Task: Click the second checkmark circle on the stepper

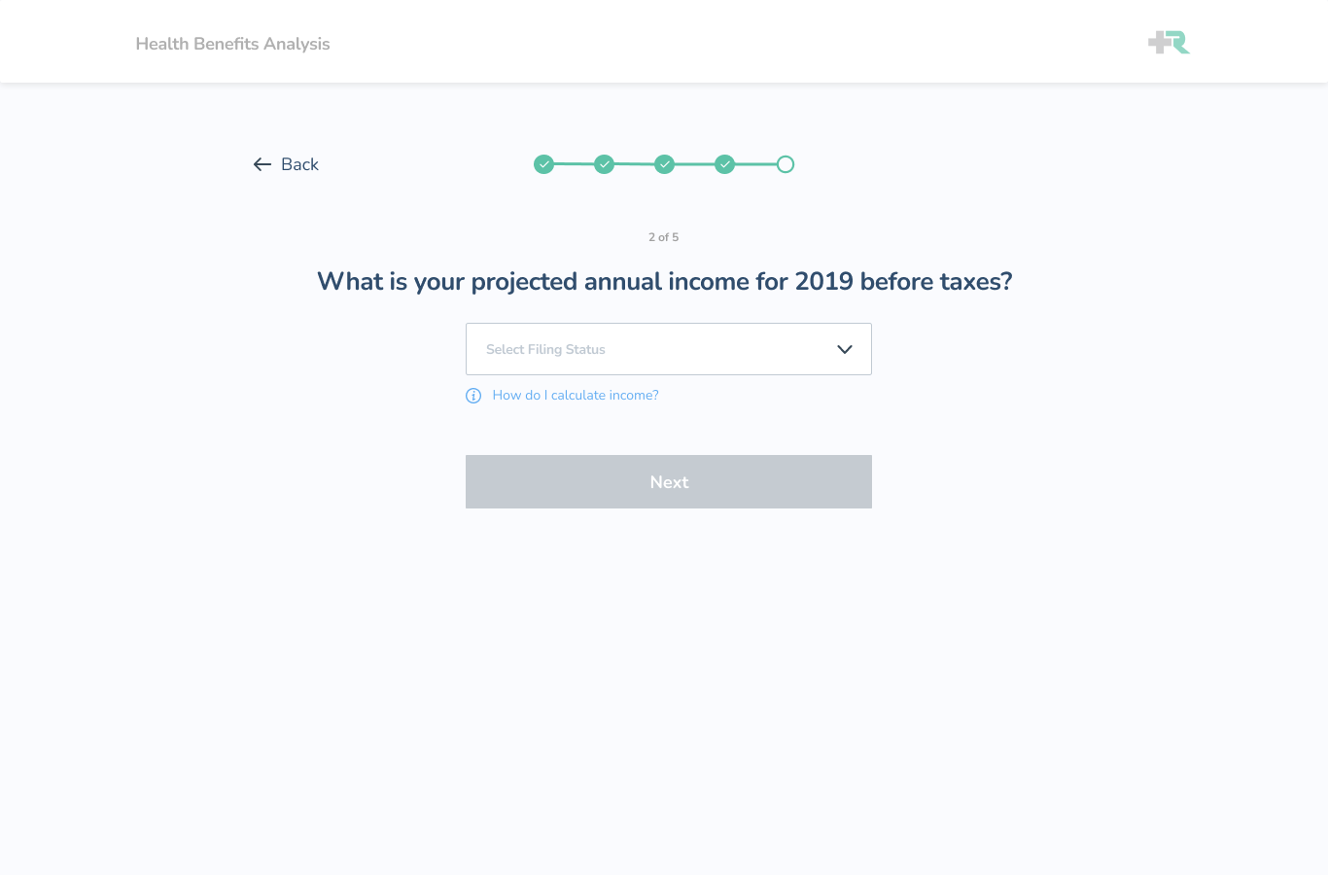Action: click(x=605, y=164)
